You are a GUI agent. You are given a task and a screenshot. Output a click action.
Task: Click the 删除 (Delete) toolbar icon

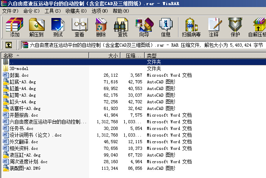tap(101, 25)
